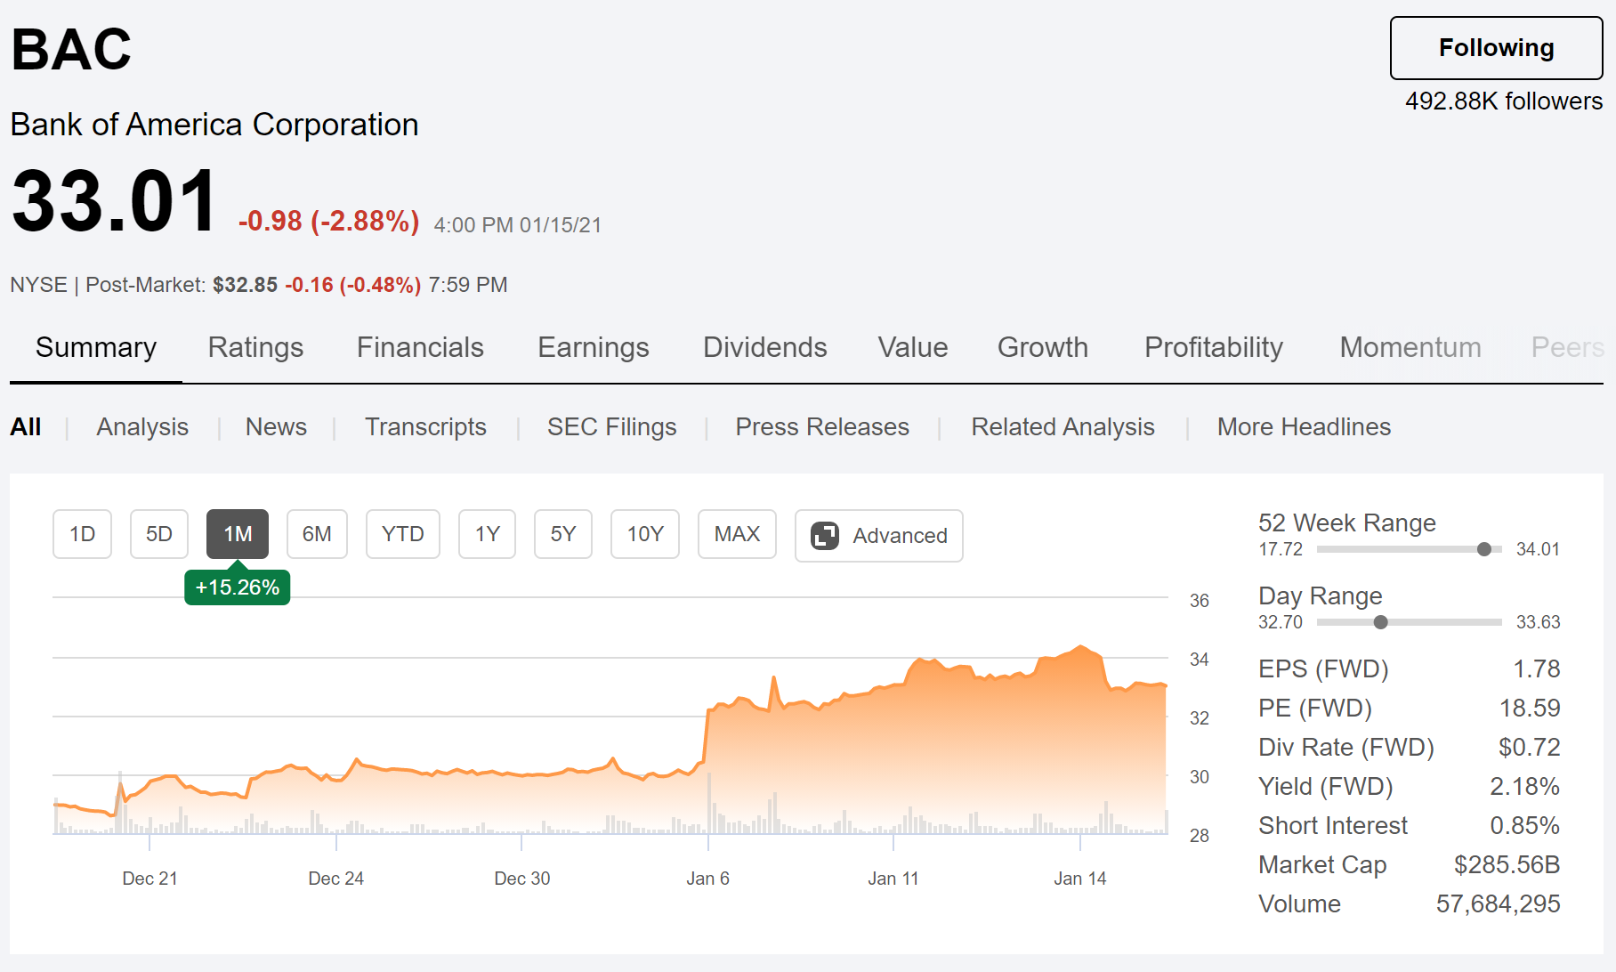Open the Momentum tab
This screenshot has height=972, width=1616.
1410,347
